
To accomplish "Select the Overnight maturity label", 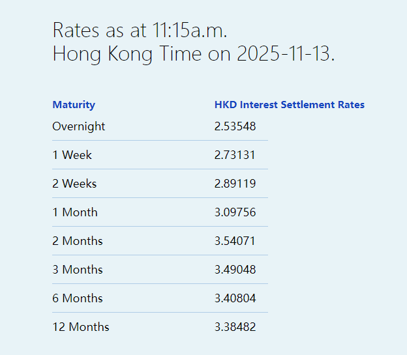I will (78, 126).
